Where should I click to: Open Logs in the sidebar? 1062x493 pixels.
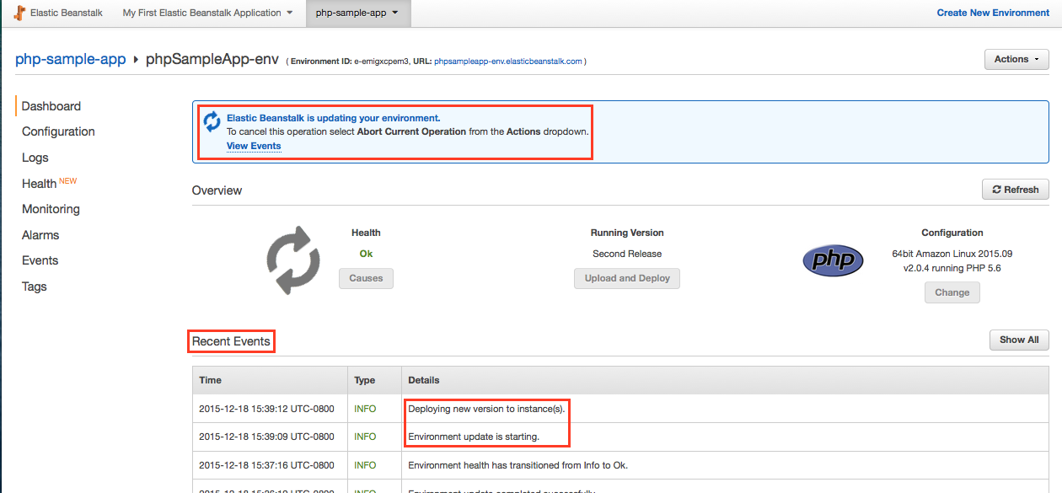tap(35, 158)
